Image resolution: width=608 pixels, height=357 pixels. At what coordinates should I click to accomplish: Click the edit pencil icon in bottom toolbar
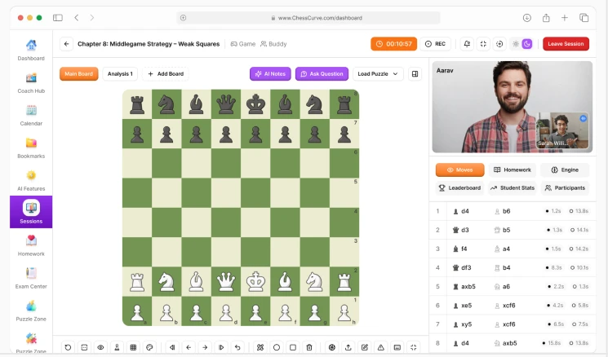pyautogui.click(x=365, y=347)
